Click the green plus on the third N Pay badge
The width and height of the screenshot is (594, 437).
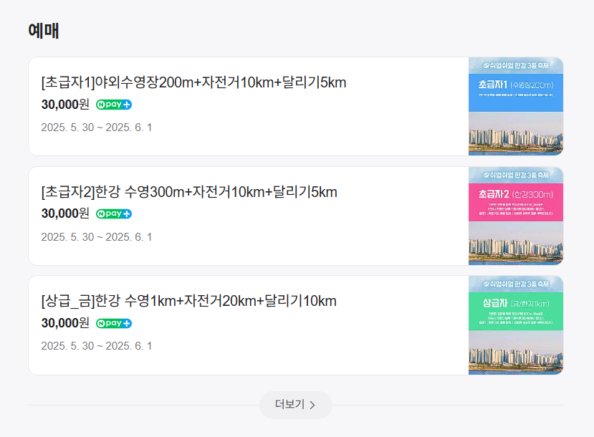click(127, 322)
